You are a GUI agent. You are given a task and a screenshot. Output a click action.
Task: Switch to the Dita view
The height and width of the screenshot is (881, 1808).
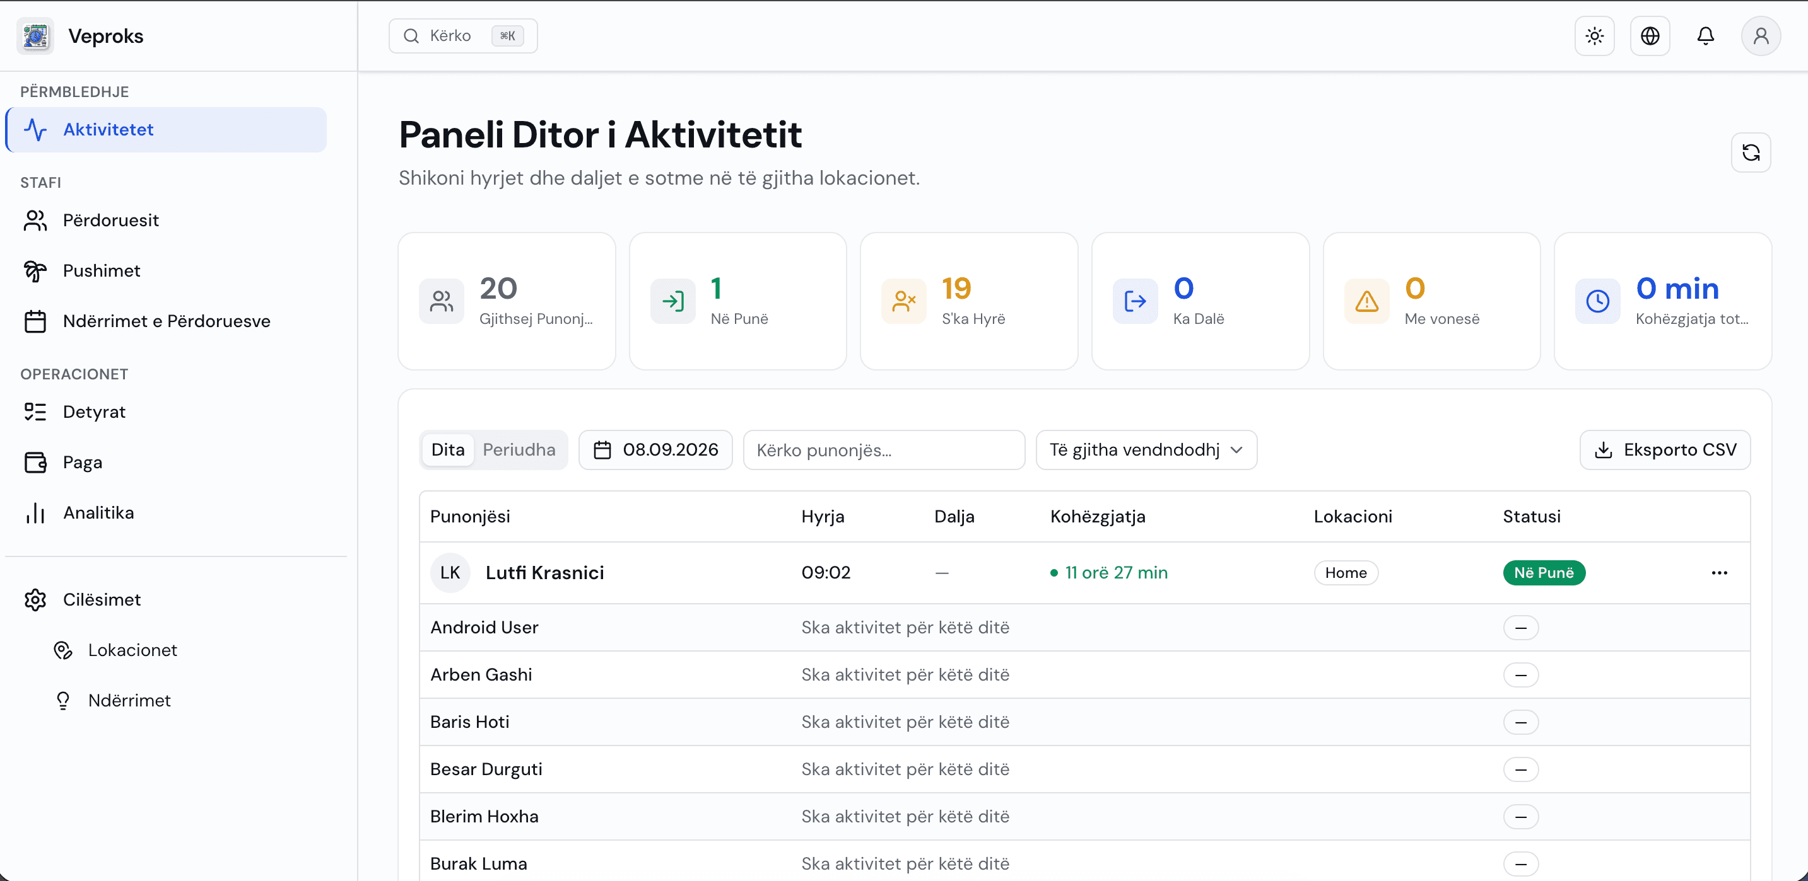click(448, 449)
